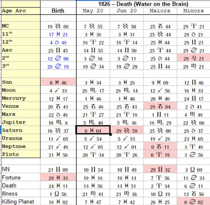Select the Jun 20 column header
This screenshot has height=205, width=210.
coord(127,11)
